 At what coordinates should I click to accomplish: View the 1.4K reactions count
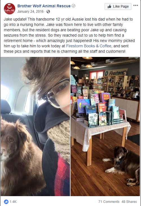[13, 202]
